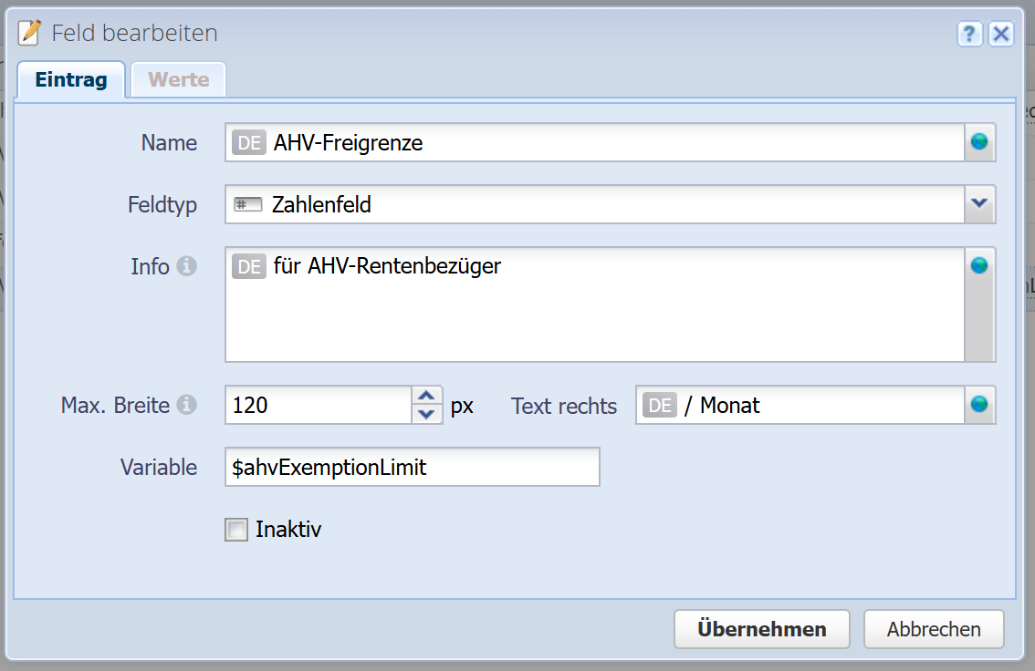Decrease Max. Breite with the down arrow
The image size is (1035, 671).
tap(426, 414)
